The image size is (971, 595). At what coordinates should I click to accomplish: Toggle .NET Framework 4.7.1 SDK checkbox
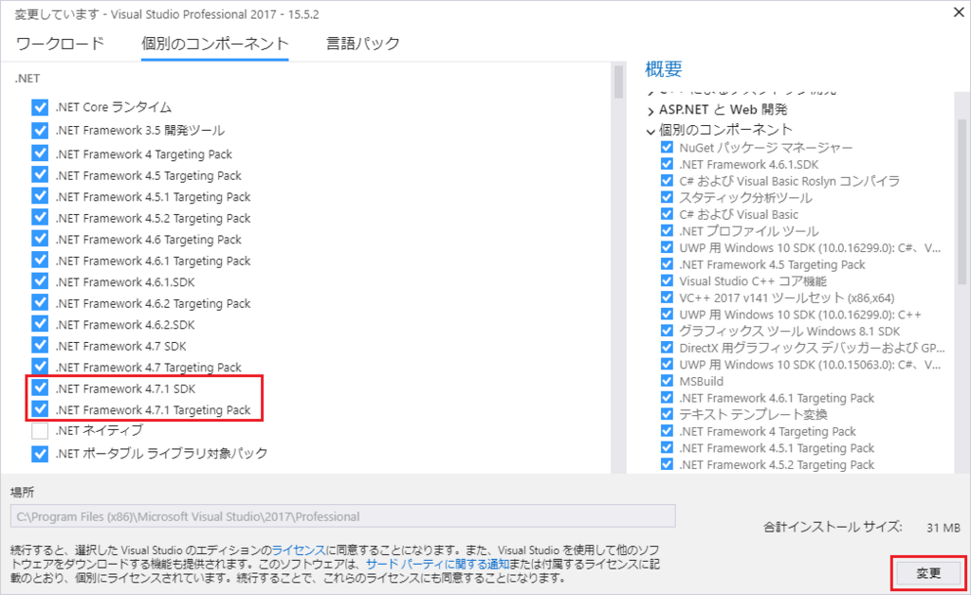click(40, 388)
